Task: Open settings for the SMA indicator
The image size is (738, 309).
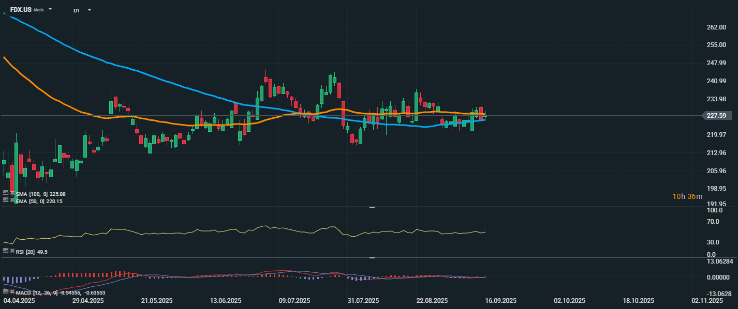Action: click(x=5, y=193)
